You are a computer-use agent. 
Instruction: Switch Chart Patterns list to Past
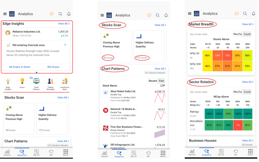pos(162,81)
